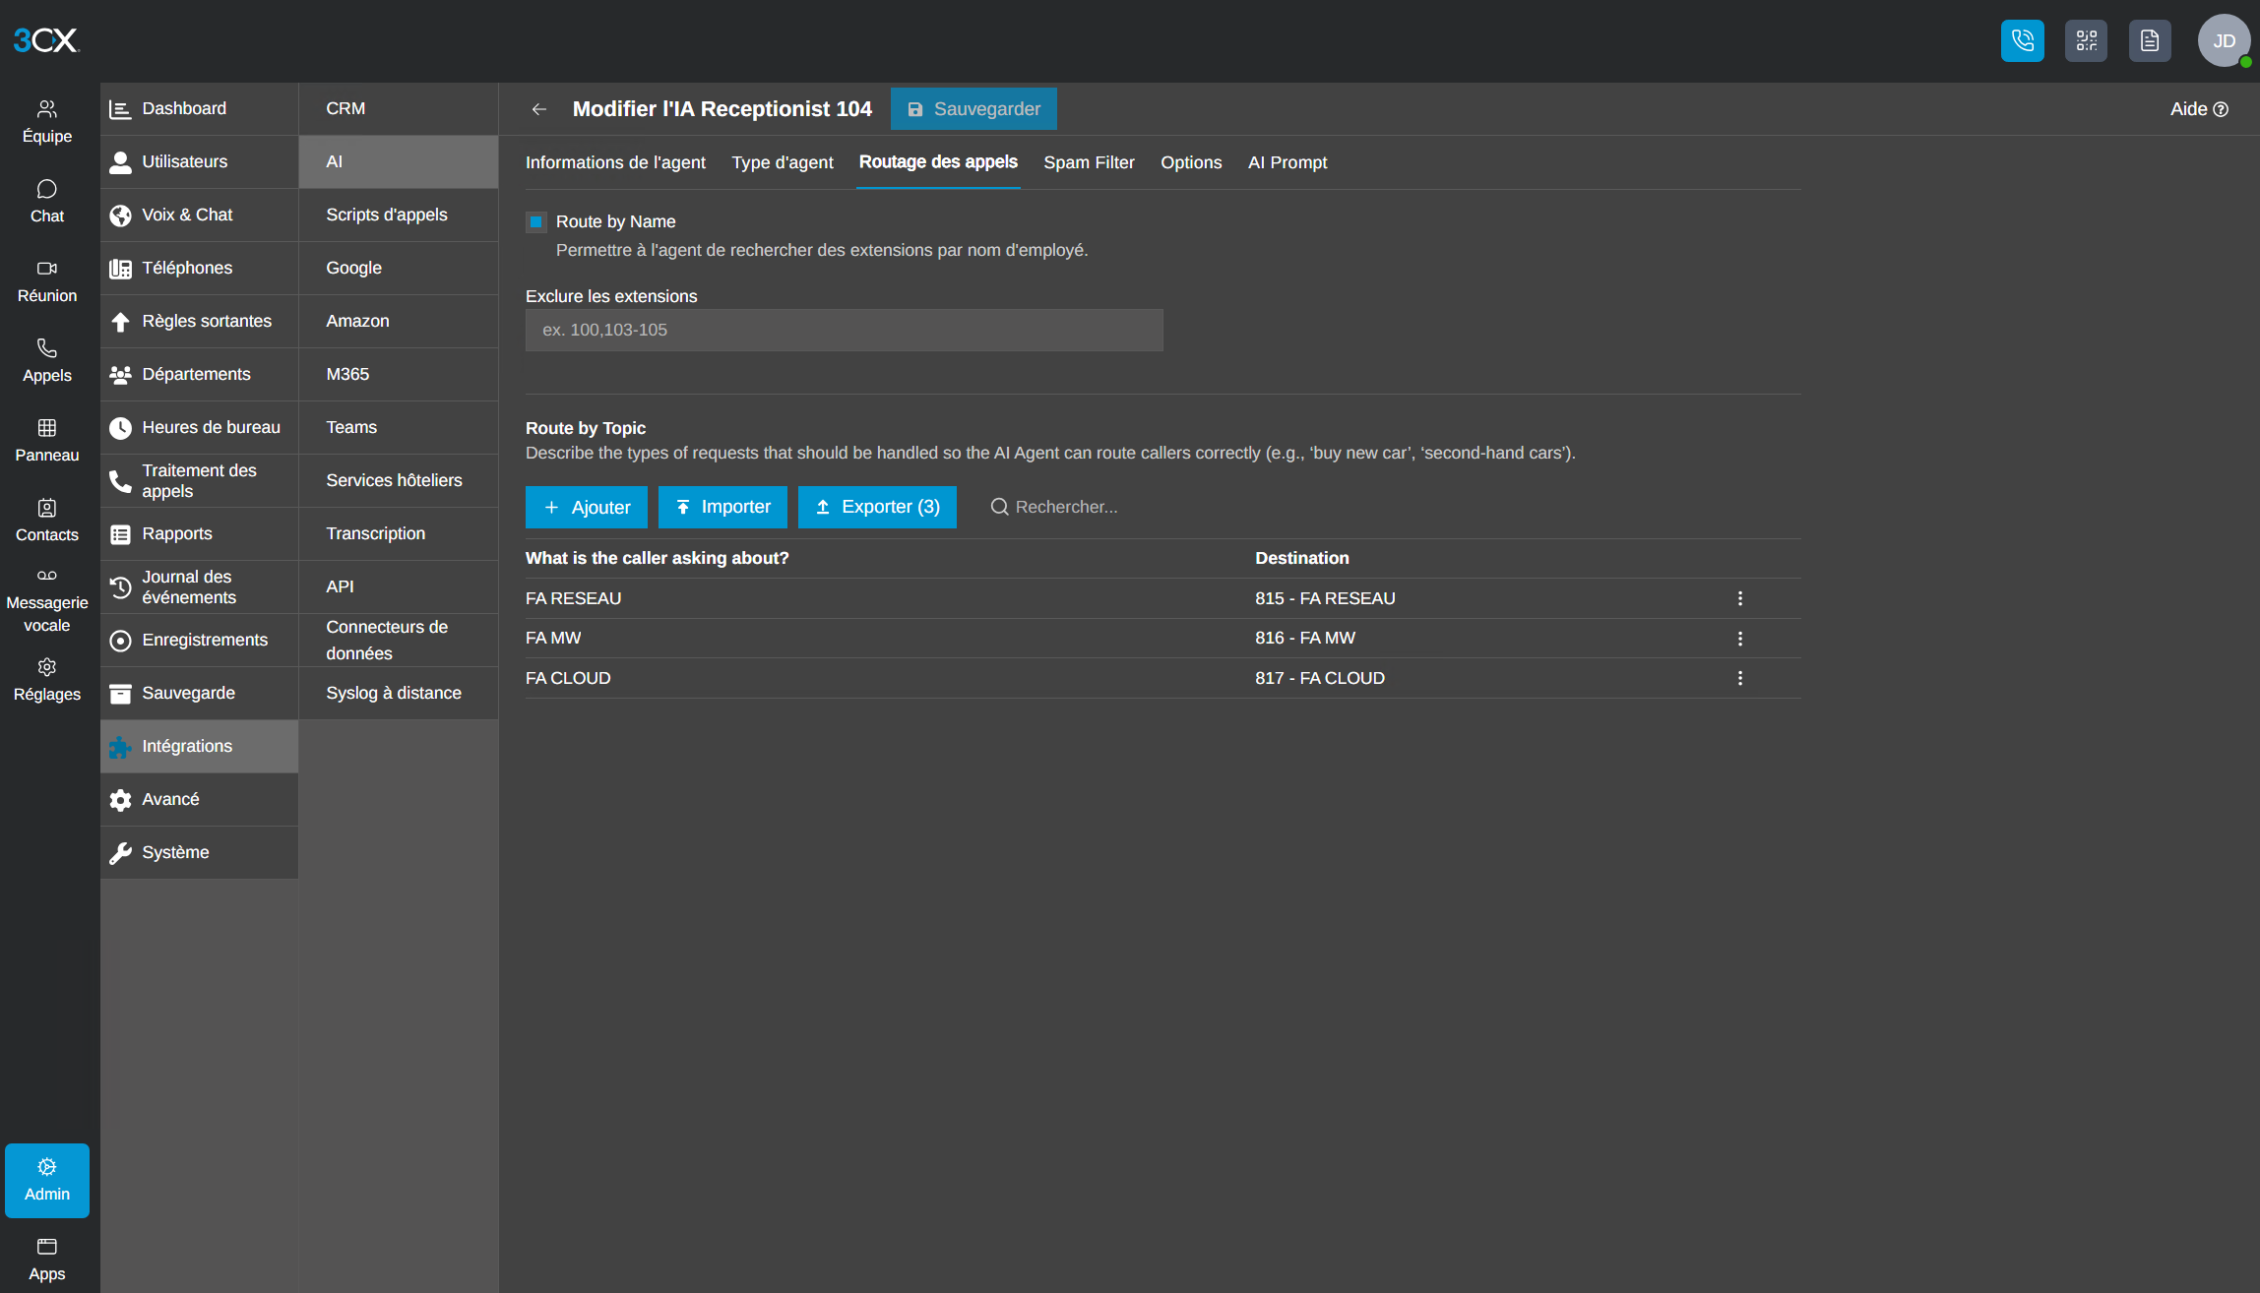Viewport: 2260px width, 1293px height.
Task: Open Connecteurs de données submenu
Action: click(399, 641)
